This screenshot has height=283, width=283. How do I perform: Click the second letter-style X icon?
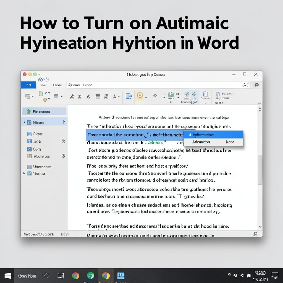(80, 97)
